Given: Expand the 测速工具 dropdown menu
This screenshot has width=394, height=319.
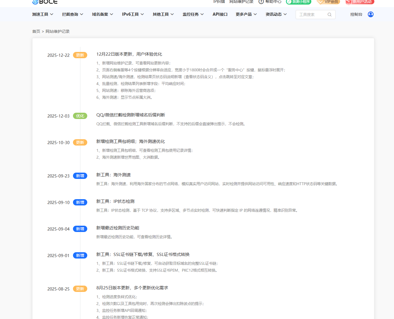Looking at the screenshot, I should click(x=42, y=14).
